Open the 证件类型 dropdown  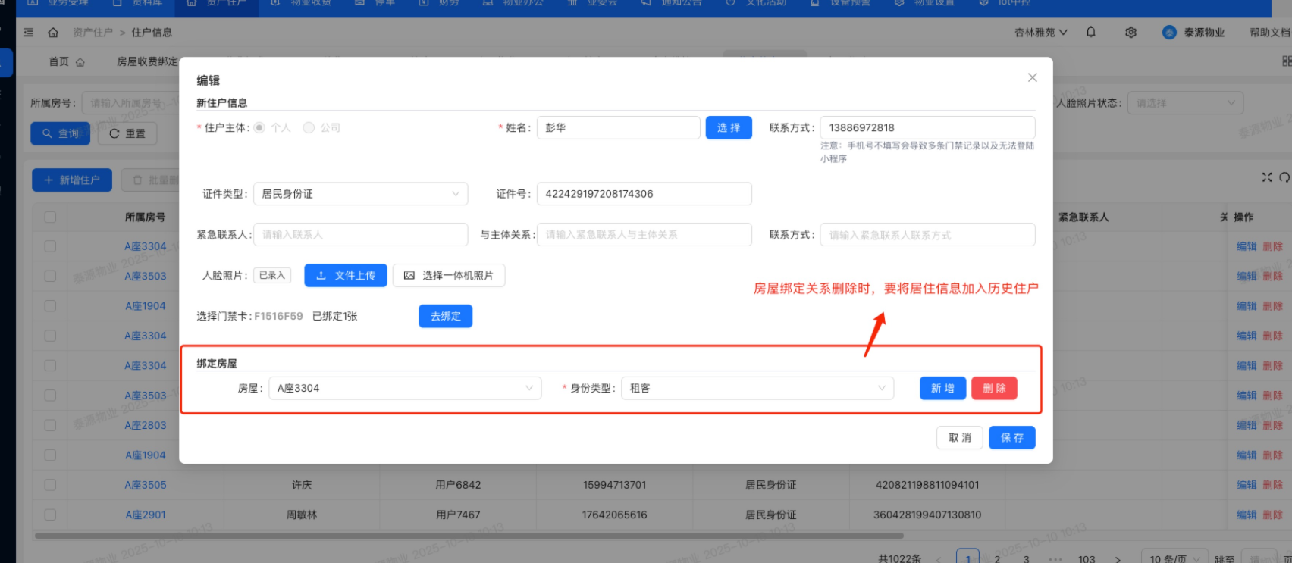(x=360, y=194)
